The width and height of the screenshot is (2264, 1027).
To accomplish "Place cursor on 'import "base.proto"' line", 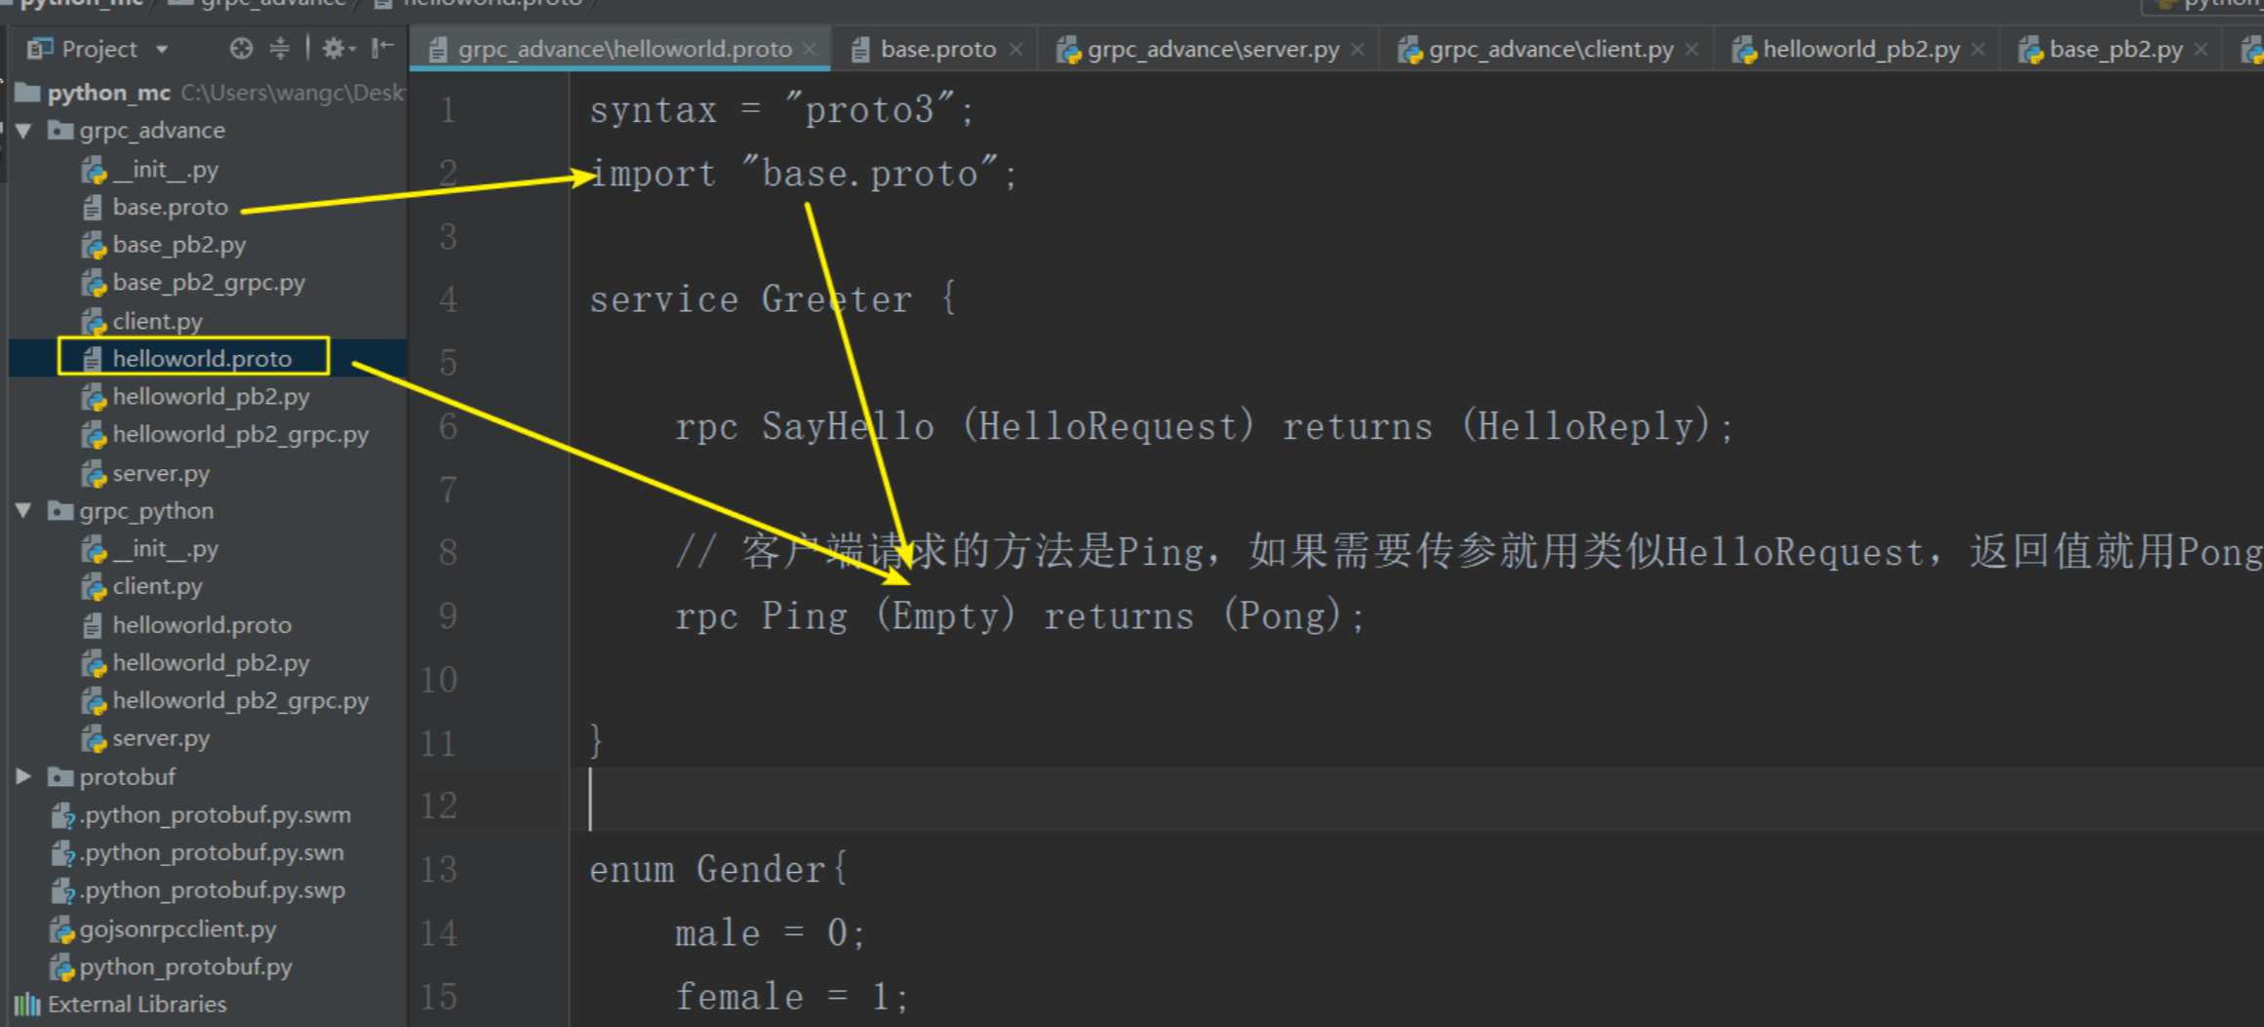I will (x=803, y=174).
